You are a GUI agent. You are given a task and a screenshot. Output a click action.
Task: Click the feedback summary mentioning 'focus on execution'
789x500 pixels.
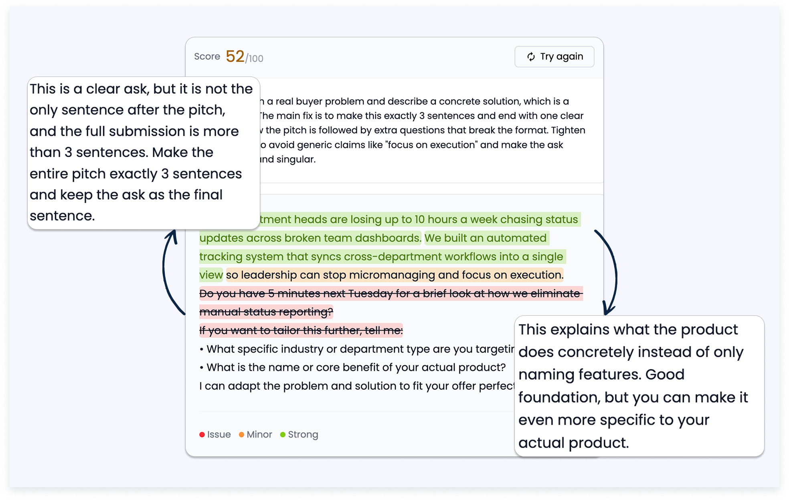click(422, 130)
